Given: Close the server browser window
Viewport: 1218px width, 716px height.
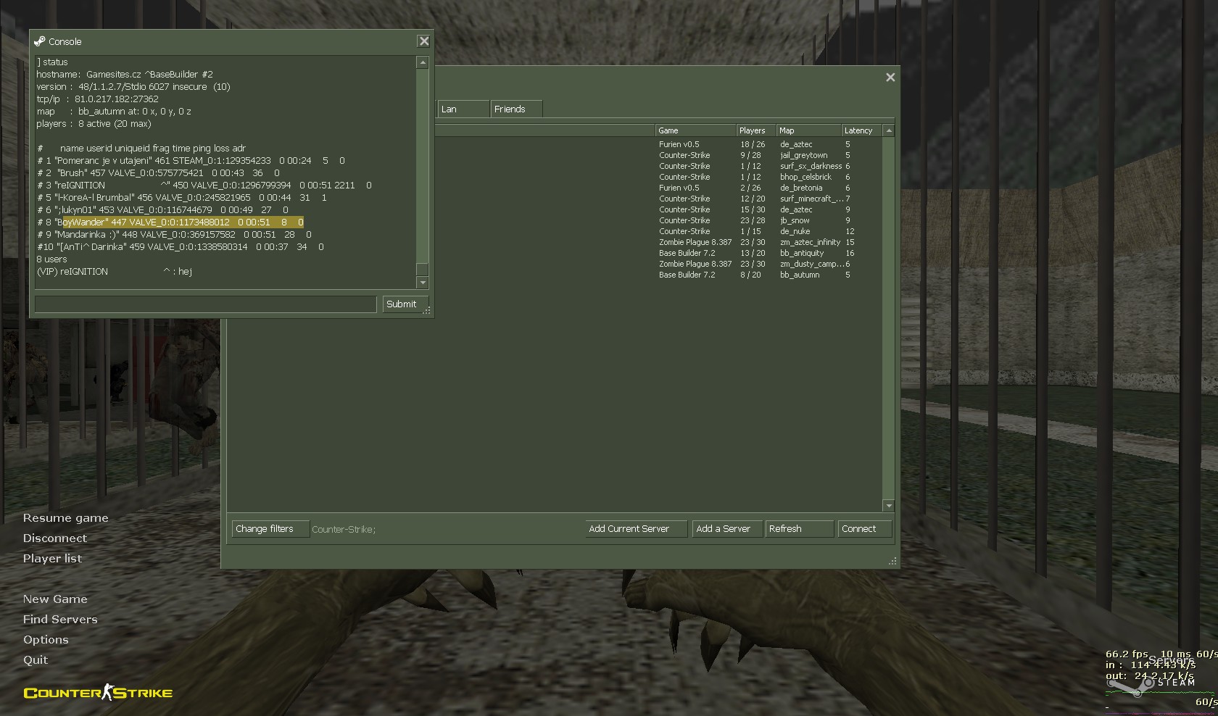Looking at the screenshot, I should point(890,77).
